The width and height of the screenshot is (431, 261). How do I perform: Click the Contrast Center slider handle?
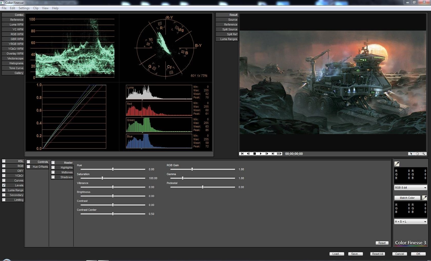click(113, 214)
